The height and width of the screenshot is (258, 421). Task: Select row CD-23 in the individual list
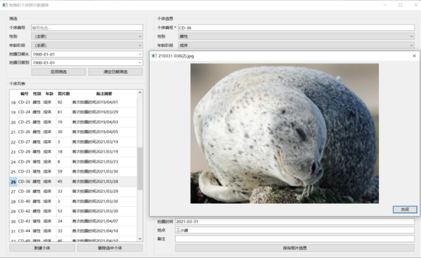(x=77, y=102)
